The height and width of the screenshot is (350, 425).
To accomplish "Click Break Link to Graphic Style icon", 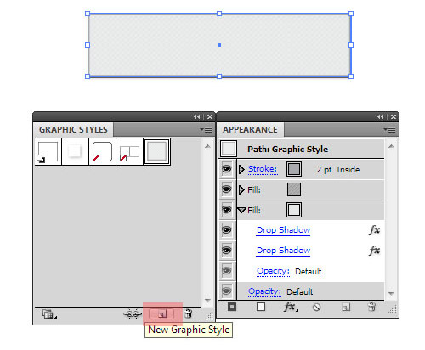I will coord(133,314).
